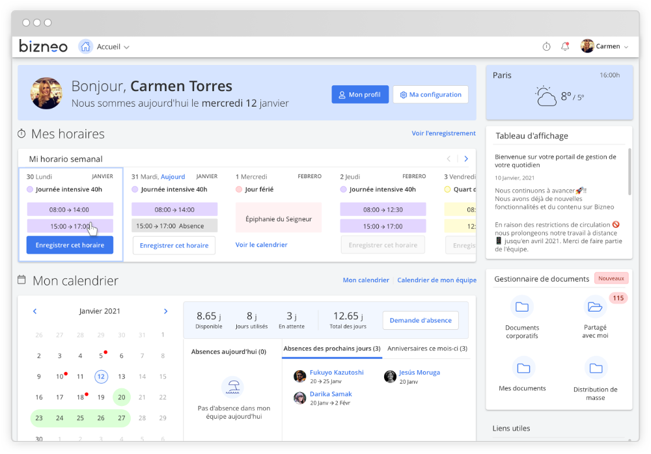Select day 18 in the calendar
The height and width of the screenshot is (454, 651).
coord(80,397)
